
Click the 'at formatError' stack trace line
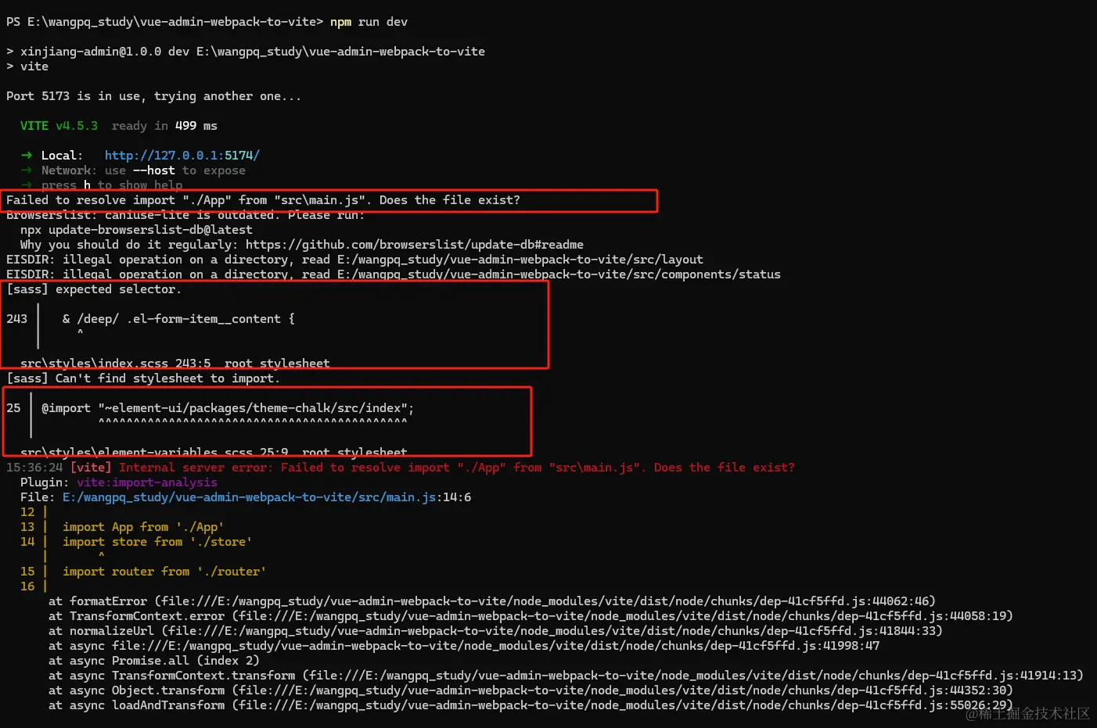(492, 601)
